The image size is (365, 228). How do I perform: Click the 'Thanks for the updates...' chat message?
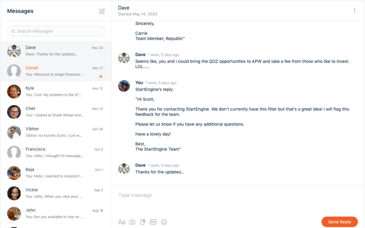click(x=160, y=172)
